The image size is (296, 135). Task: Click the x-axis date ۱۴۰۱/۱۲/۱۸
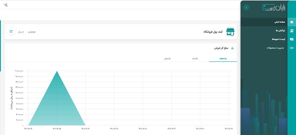click(x=143, y=128)
